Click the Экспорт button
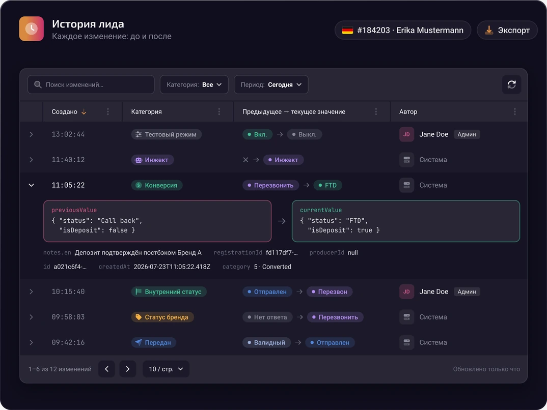This screenshot has width=547, height=410. click(507, 31)
